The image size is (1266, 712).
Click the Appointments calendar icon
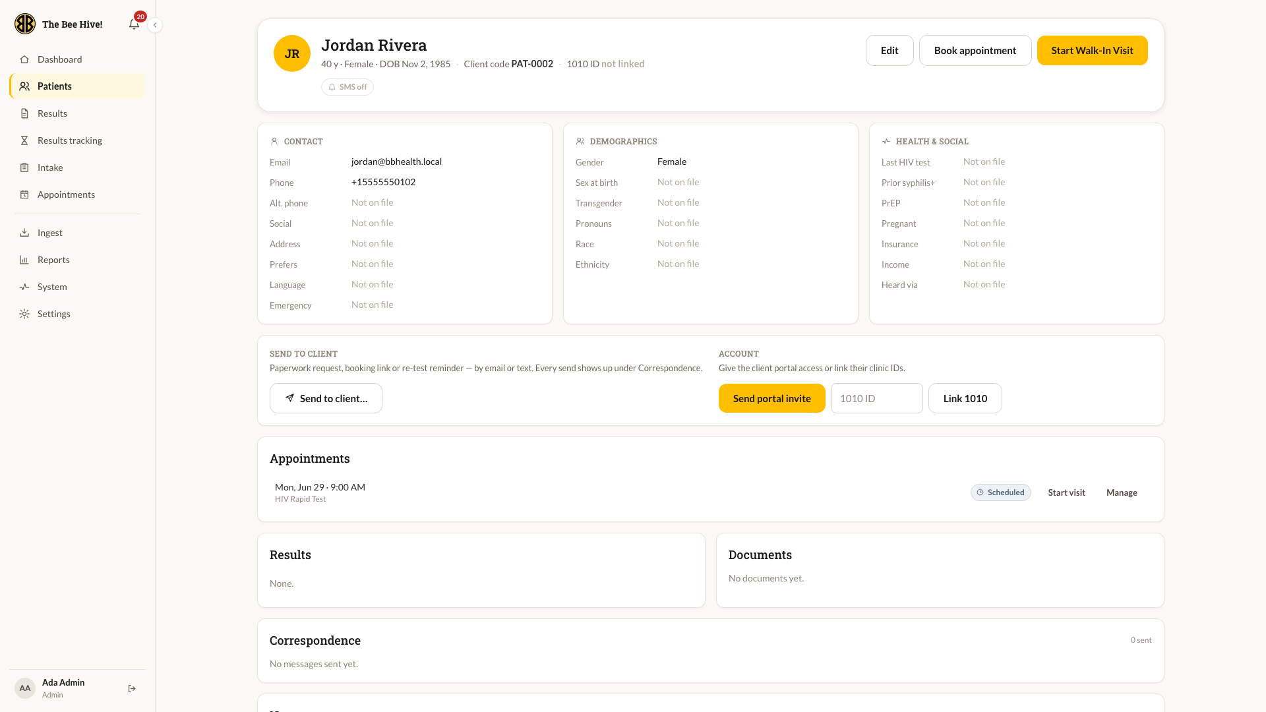(24, 194)
